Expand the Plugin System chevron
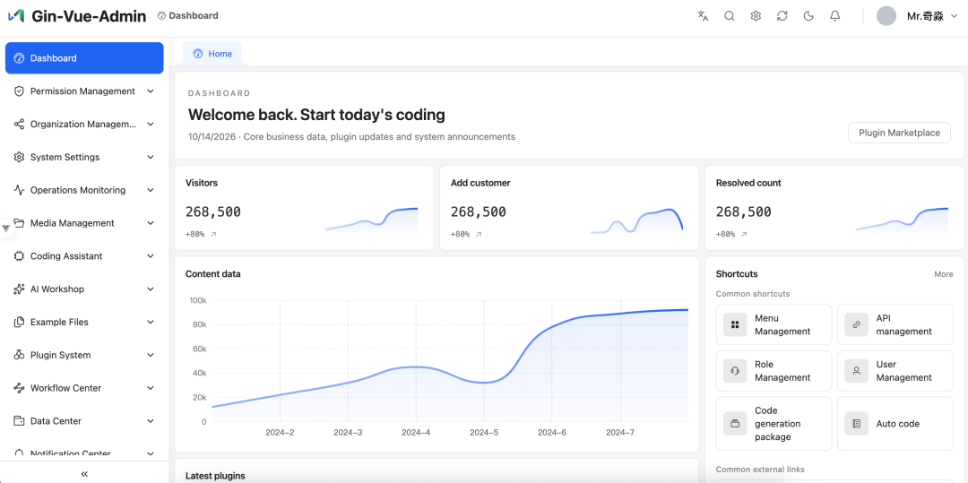The image size is (968, 483). click(x=151, y=356)
